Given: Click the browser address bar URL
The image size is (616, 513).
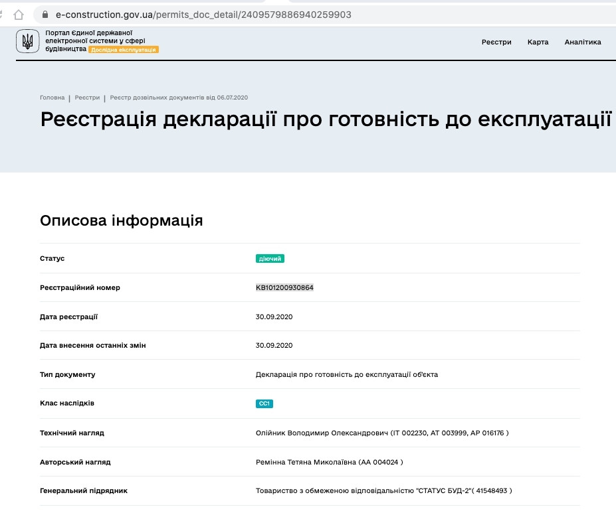Looking at the screenshot, I should click(203, 15).
